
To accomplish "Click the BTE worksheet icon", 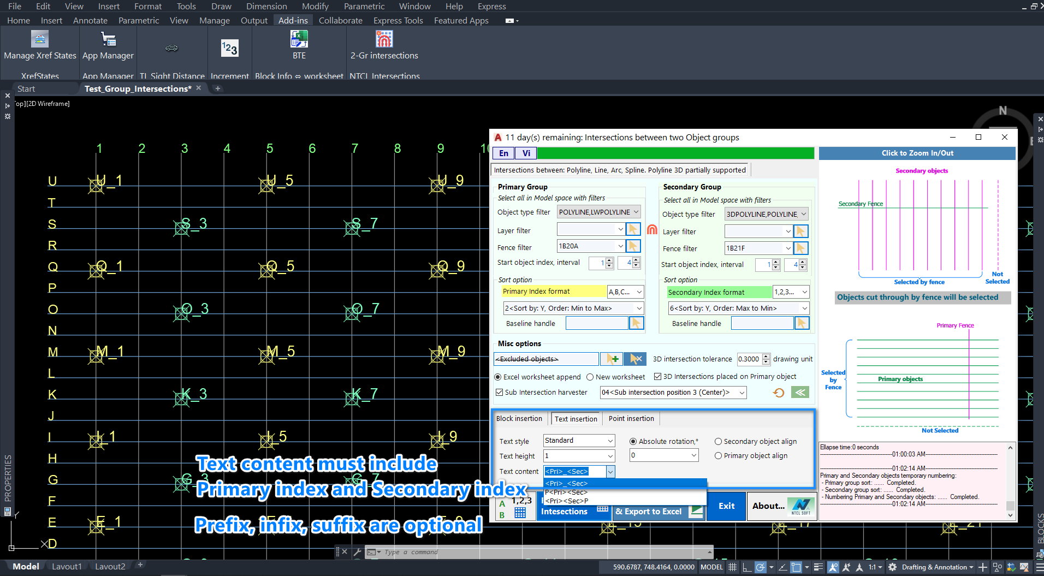I will (299, 39).
